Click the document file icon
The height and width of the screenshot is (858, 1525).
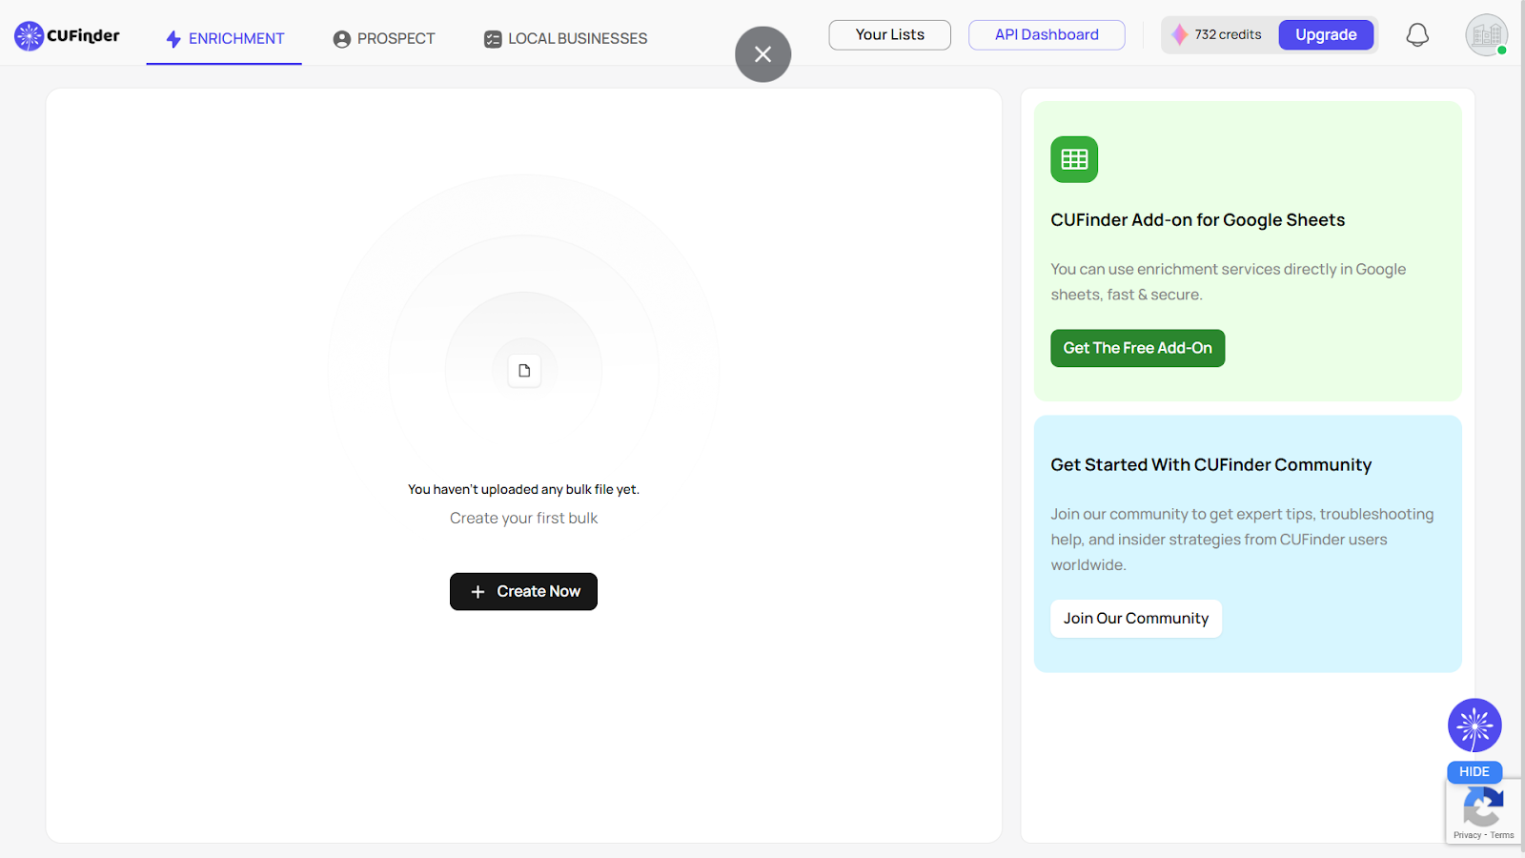click(x=524, y=370)
